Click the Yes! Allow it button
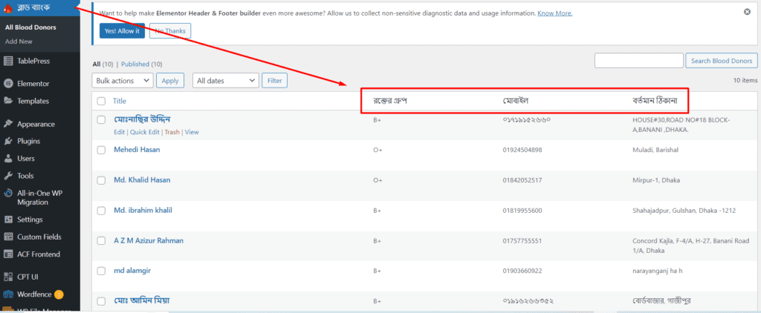The height and width of the screenshot is (313, 761). coord(122,30)
